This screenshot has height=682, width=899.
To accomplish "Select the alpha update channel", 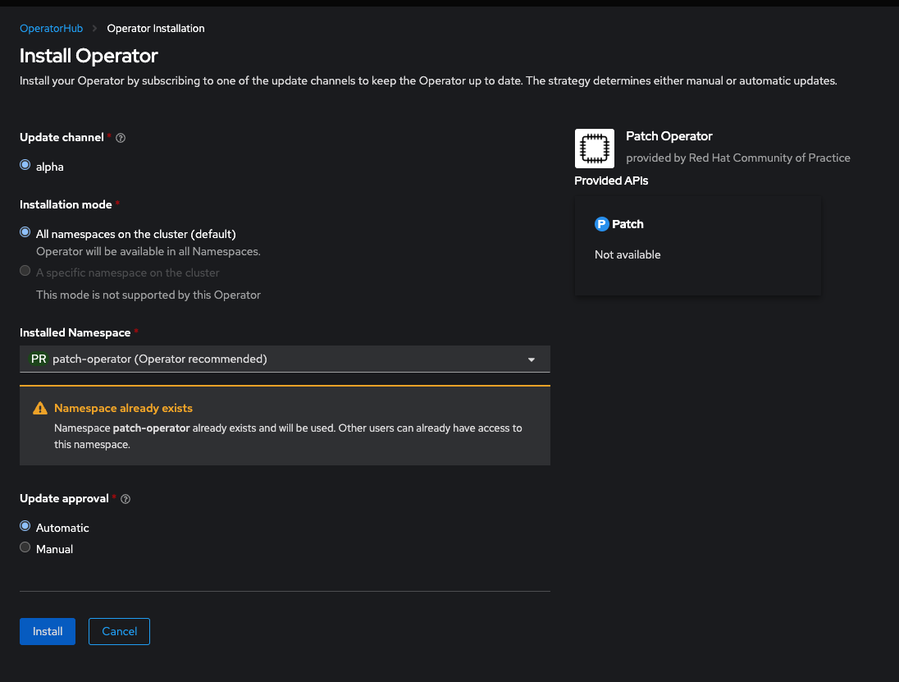I will [25, 164].
